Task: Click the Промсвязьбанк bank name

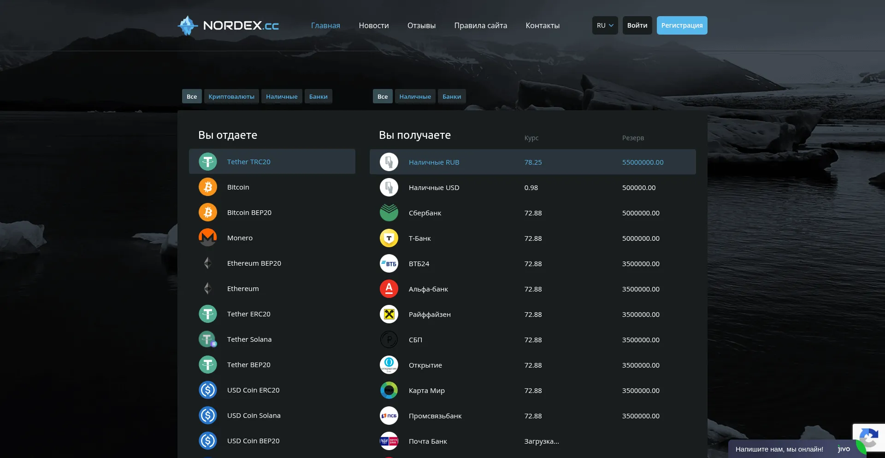Action: click(435, 416)
